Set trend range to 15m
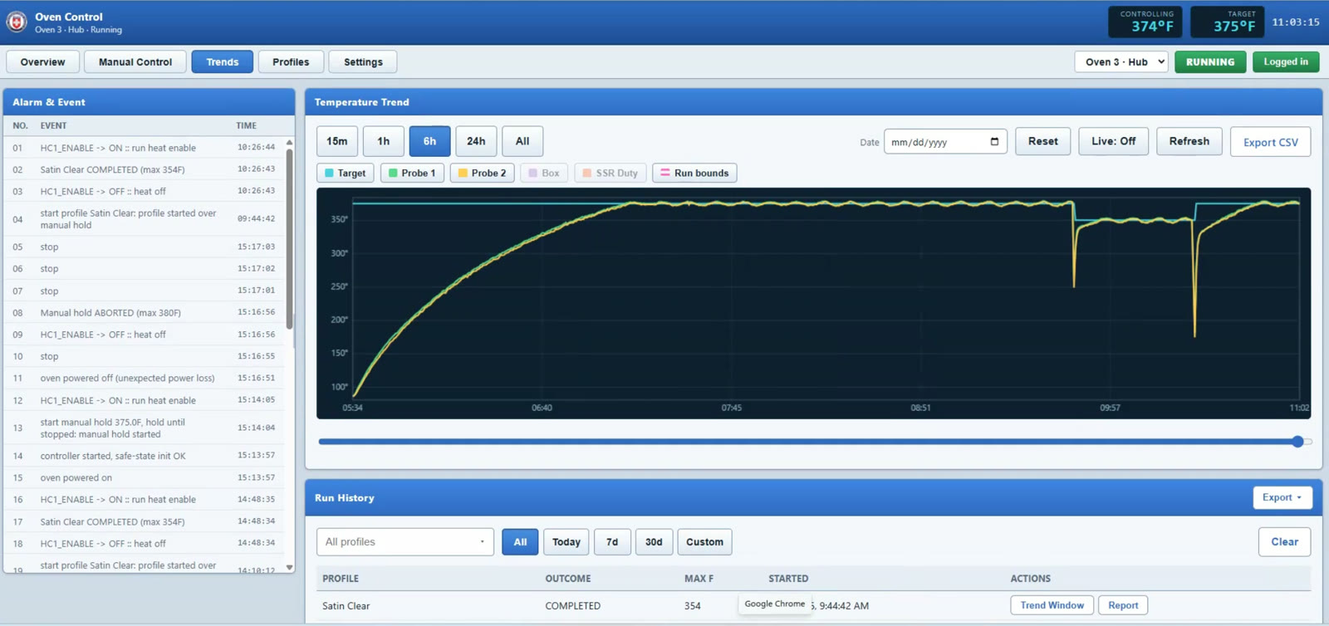Screen dimensions: 1329x626 point(337,141)
